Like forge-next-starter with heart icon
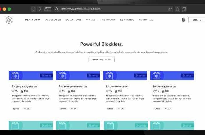The width and height of the screenshot is (205, 135). [x=107, y=91]
